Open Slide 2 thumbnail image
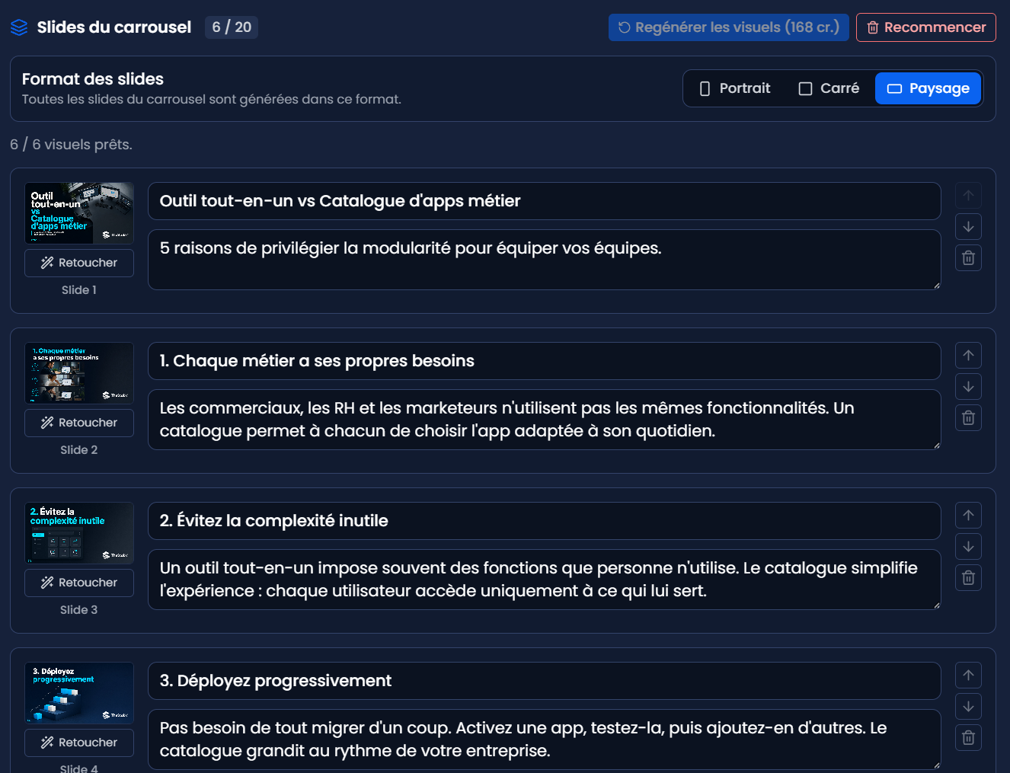Image resolution: width=1010 pixels, height=773 pixels. pyautogui.click(x=79, y=373)
